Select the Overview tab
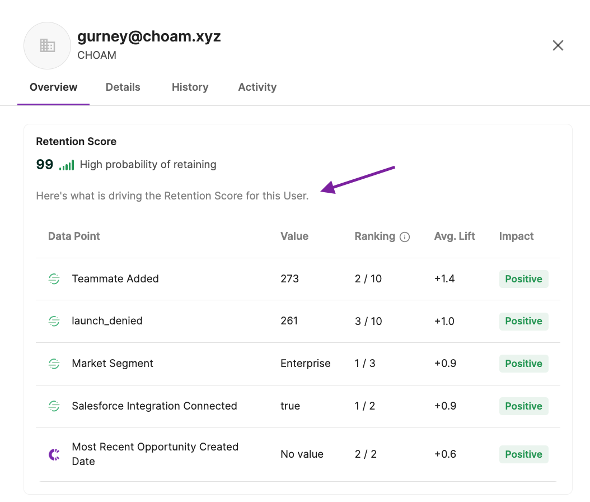This screenshot has height=502, width=590. (x=53, y=87)
